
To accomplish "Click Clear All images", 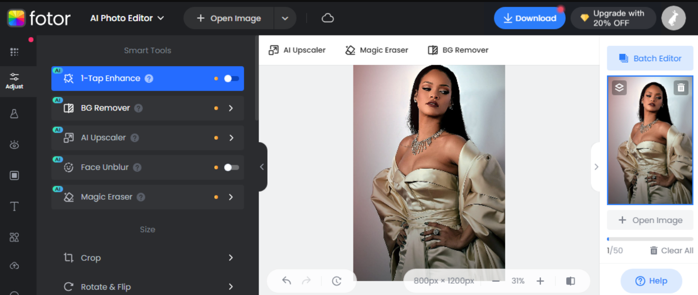I will [671, 251].
